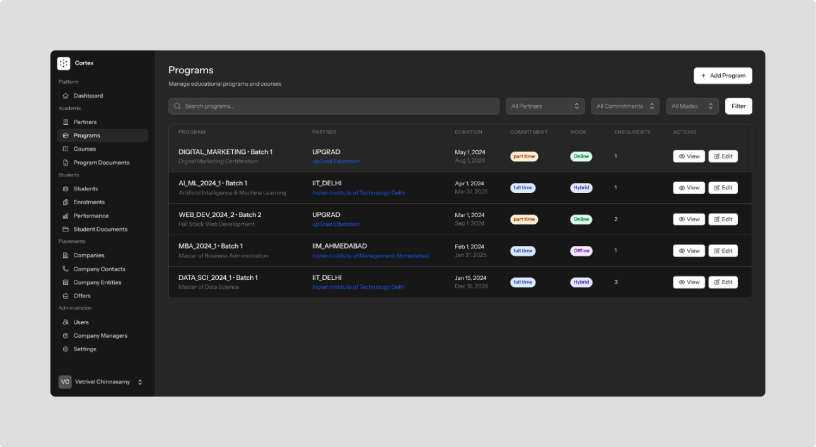Click the 'Full Stack Web Development' subtitle
The height and width of the screenshot is (447, 816).
[216, 224]
